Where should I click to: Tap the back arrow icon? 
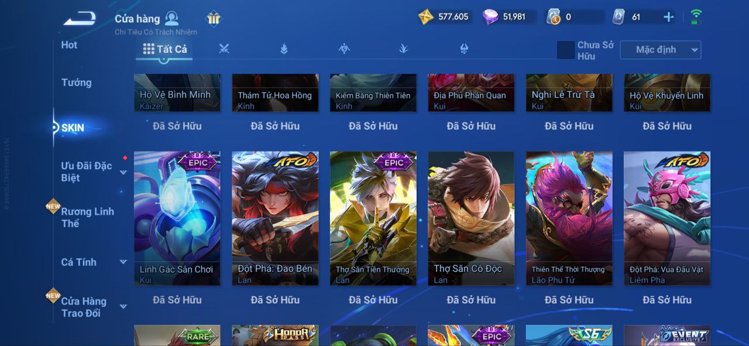click(x=80, y=19)
